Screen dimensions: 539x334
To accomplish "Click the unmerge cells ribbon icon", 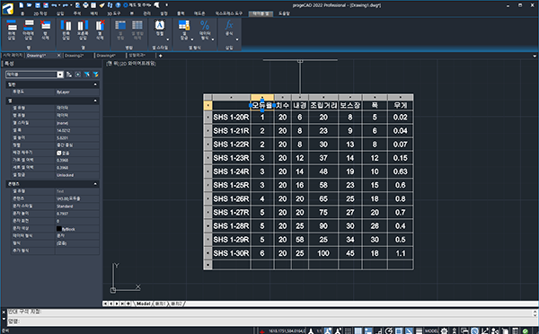I will [x=137, y=25].
